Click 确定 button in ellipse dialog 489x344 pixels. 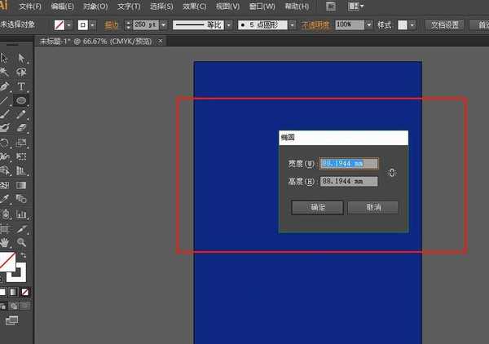pos(318,207)
